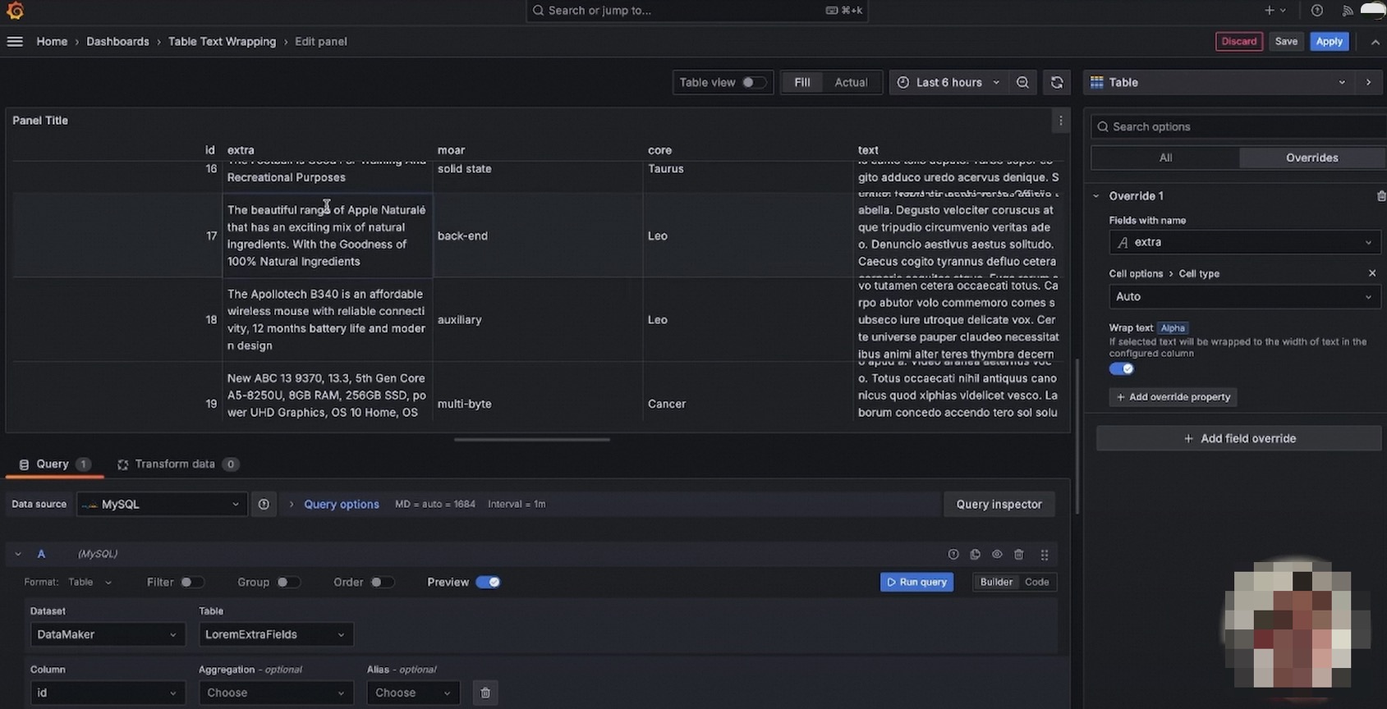
Task: Delete Override 1 with trash icon
Action: tap(1380, 196)
